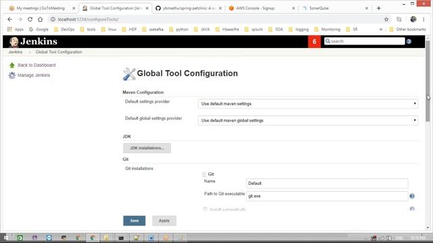Image resolution: width=433 pixels, height=243 pixels.
Task: Click the Jenkins search box
Action: pos(364,41)
